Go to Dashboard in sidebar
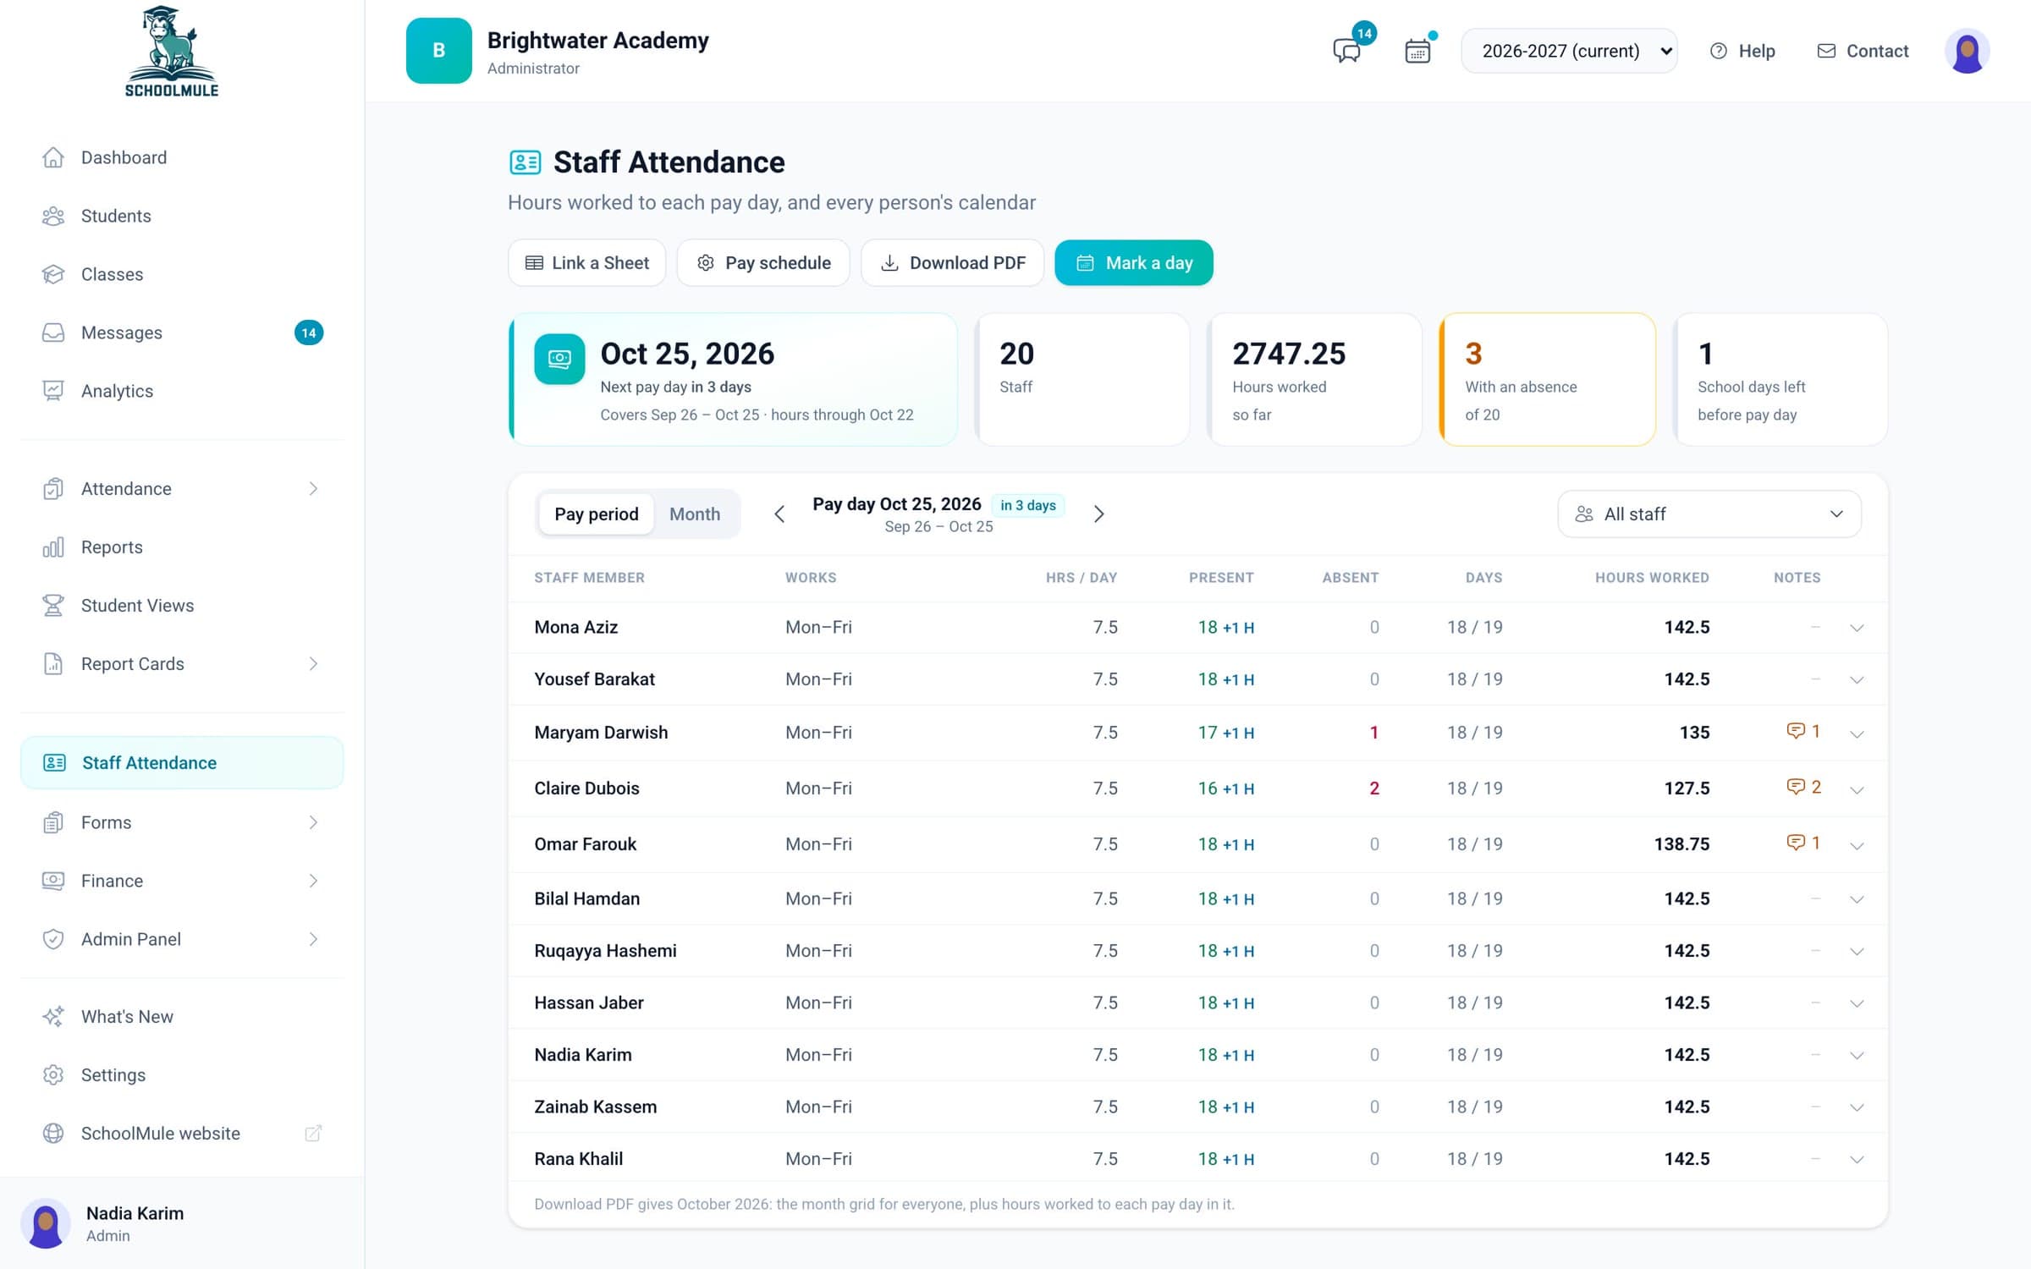This screenshot has width=2031, height=1269. pos(182,157)
